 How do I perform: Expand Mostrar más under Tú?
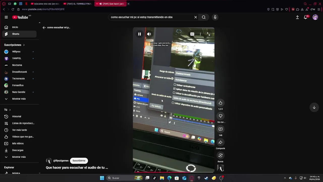click(19, 157)
